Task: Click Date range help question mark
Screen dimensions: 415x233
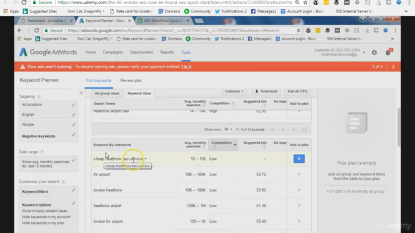Action: click(41, 152)
